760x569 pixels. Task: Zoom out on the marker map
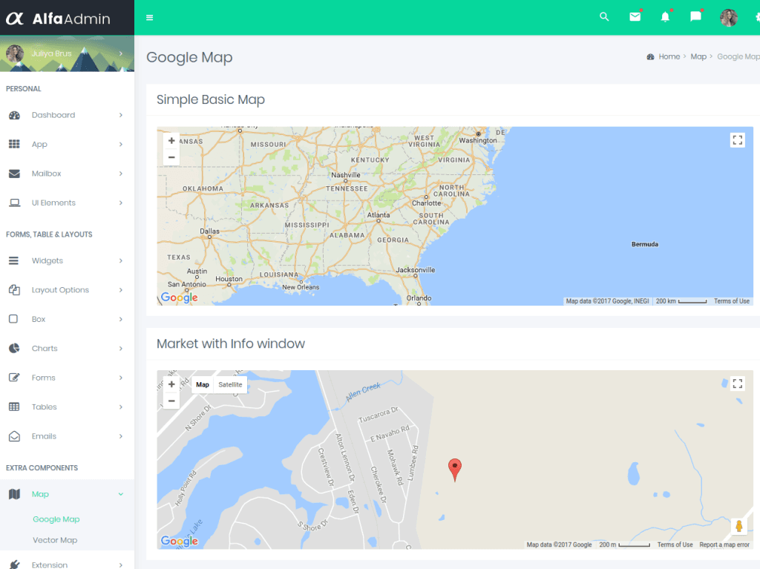point(171,401)
